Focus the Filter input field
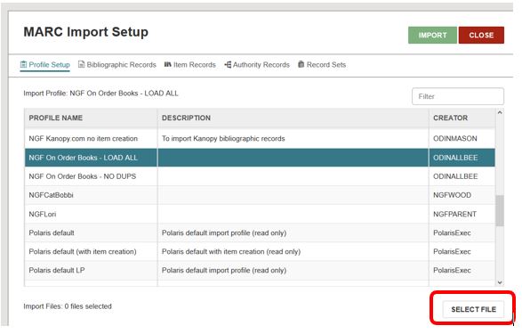The width and height of the screenshot is (522, 334). coord(458,96)
